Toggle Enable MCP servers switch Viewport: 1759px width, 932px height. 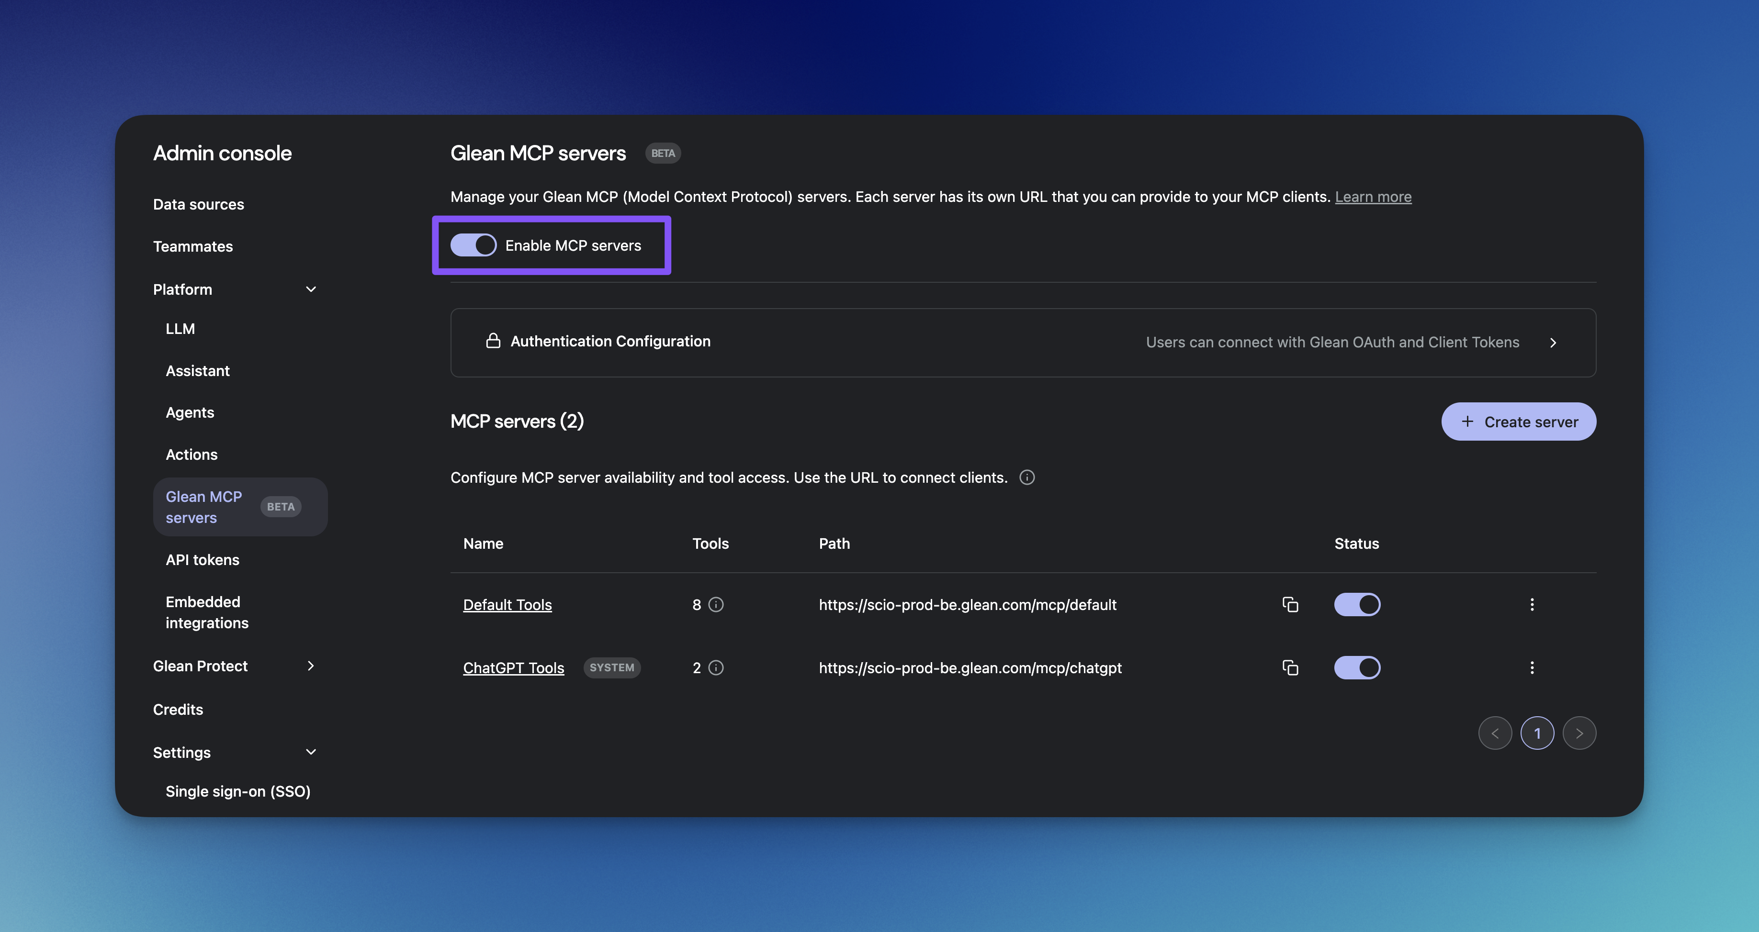coord(473,245)
